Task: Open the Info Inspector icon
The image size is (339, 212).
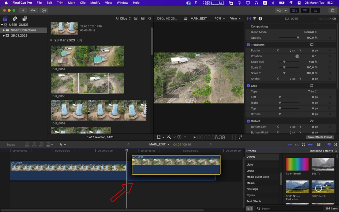Action: tap(260, 19)
